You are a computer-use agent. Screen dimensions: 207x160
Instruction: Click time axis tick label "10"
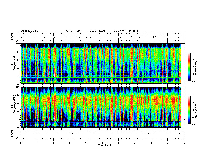pos(184,143)
